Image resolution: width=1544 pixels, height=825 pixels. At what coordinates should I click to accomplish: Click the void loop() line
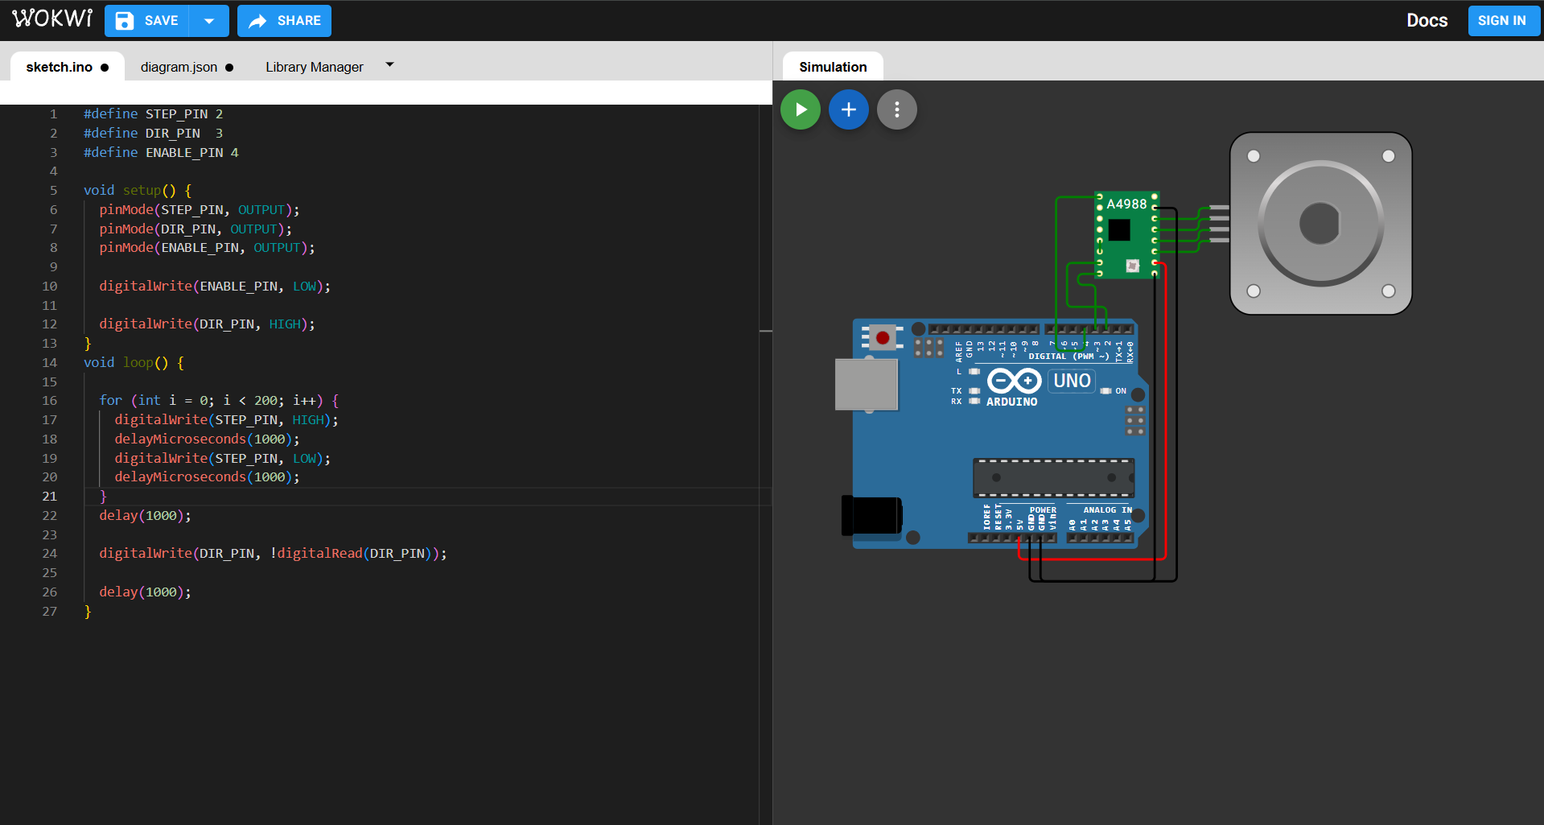pyautogui.click(x=134, y=363)
